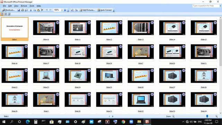Select the Slide14 thumbnail
This screenshot has width=222, height=125.
(x=172, y=28)
